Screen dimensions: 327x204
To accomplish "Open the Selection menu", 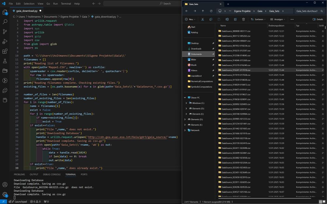I will click(29, 4).
